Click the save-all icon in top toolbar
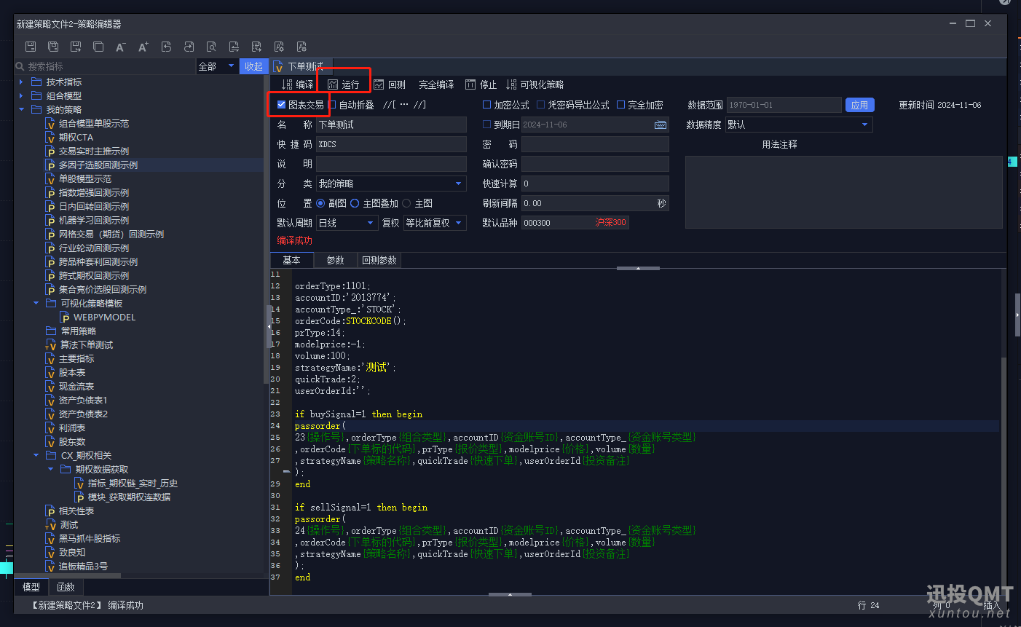 [53, 47]
